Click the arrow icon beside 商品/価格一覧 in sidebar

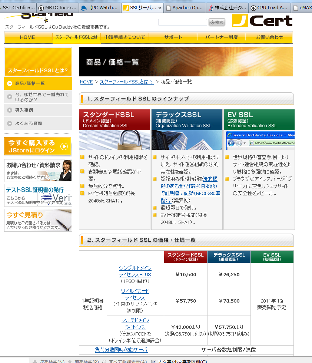click(10, 83)
